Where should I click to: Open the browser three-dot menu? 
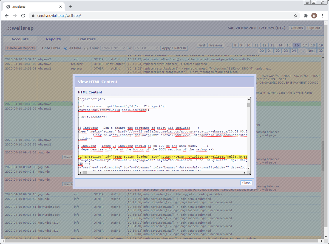[x=323, y=16]
